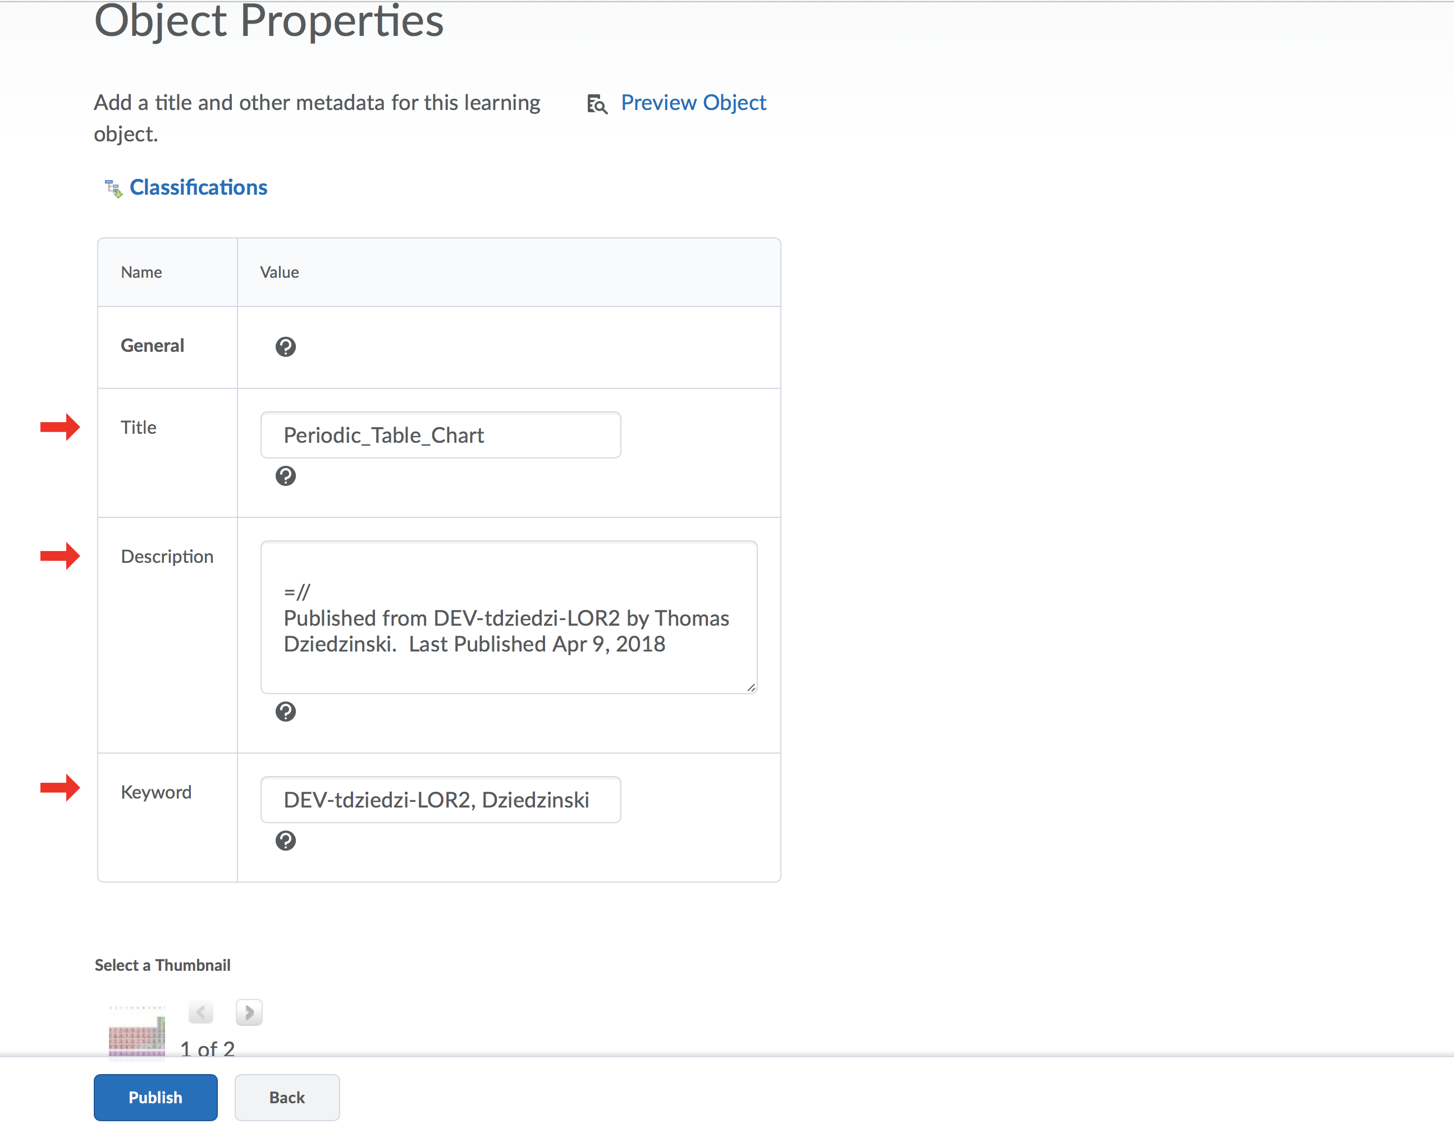
Task: Click into the Title input field
Action: coord(441,434)
